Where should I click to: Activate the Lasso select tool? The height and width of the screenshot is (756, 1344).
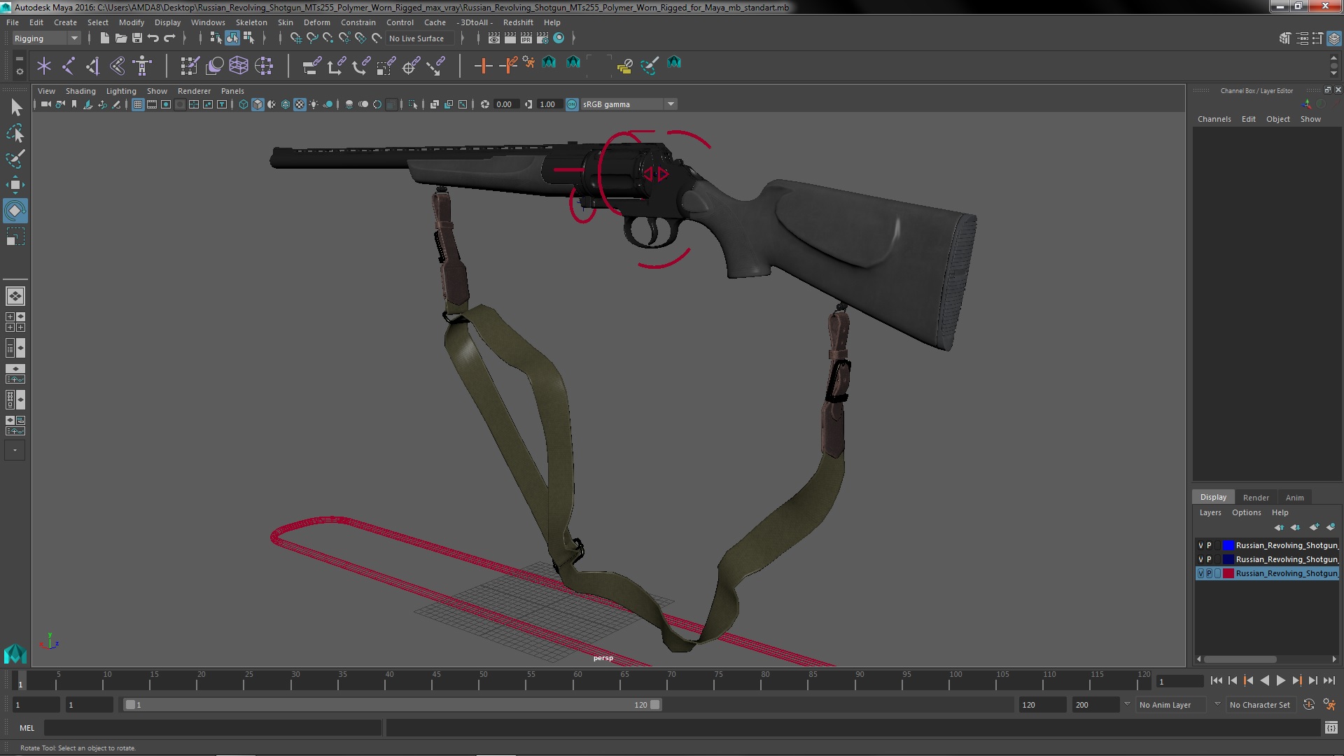click(x=15, y=133)
